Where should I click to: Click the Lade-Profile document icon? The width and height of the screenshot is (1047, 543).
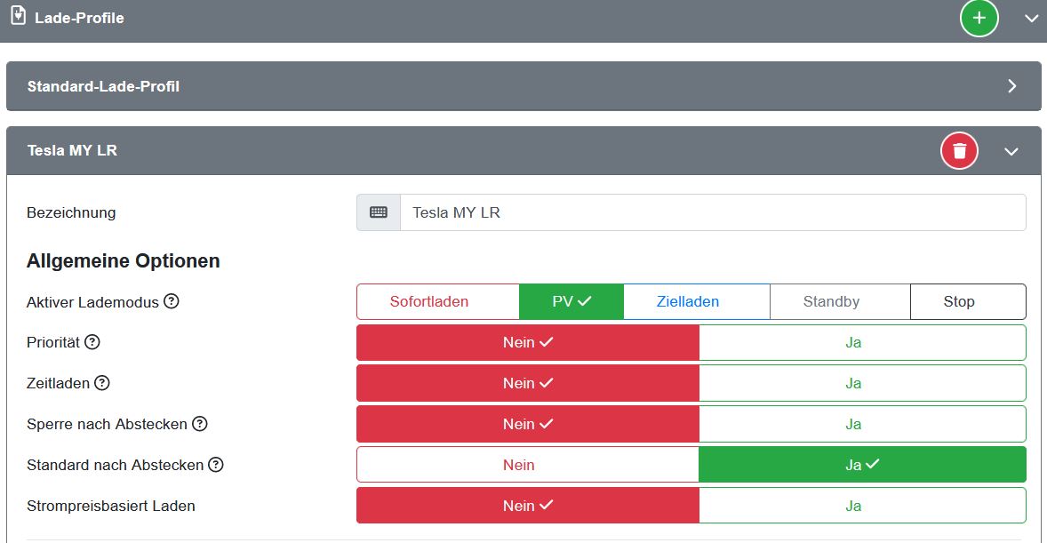(19, 15)
